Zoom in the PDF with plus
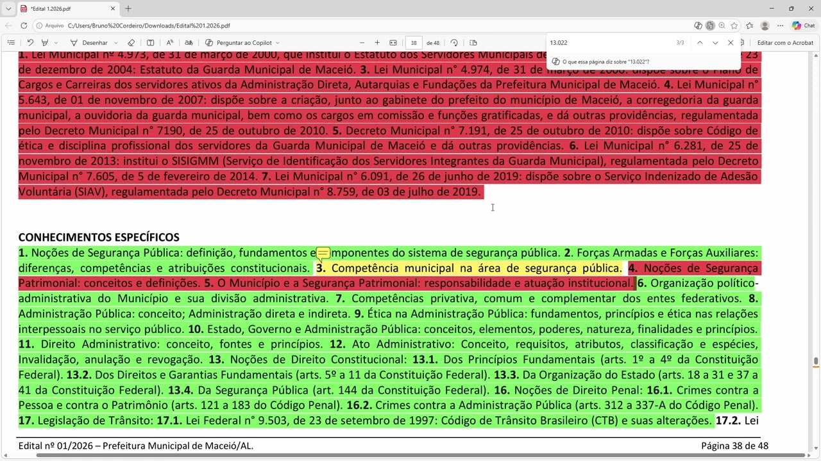The width and height of the screenshot is (821, 461). (x=377, y=43)
